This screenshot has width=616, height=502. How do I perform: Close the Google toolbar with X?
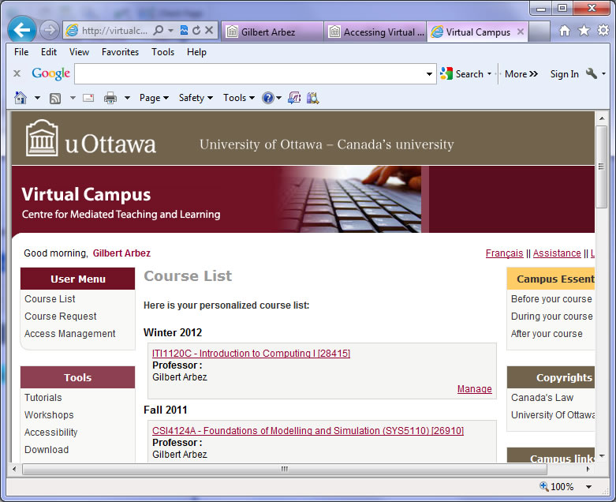click(17, 73)
